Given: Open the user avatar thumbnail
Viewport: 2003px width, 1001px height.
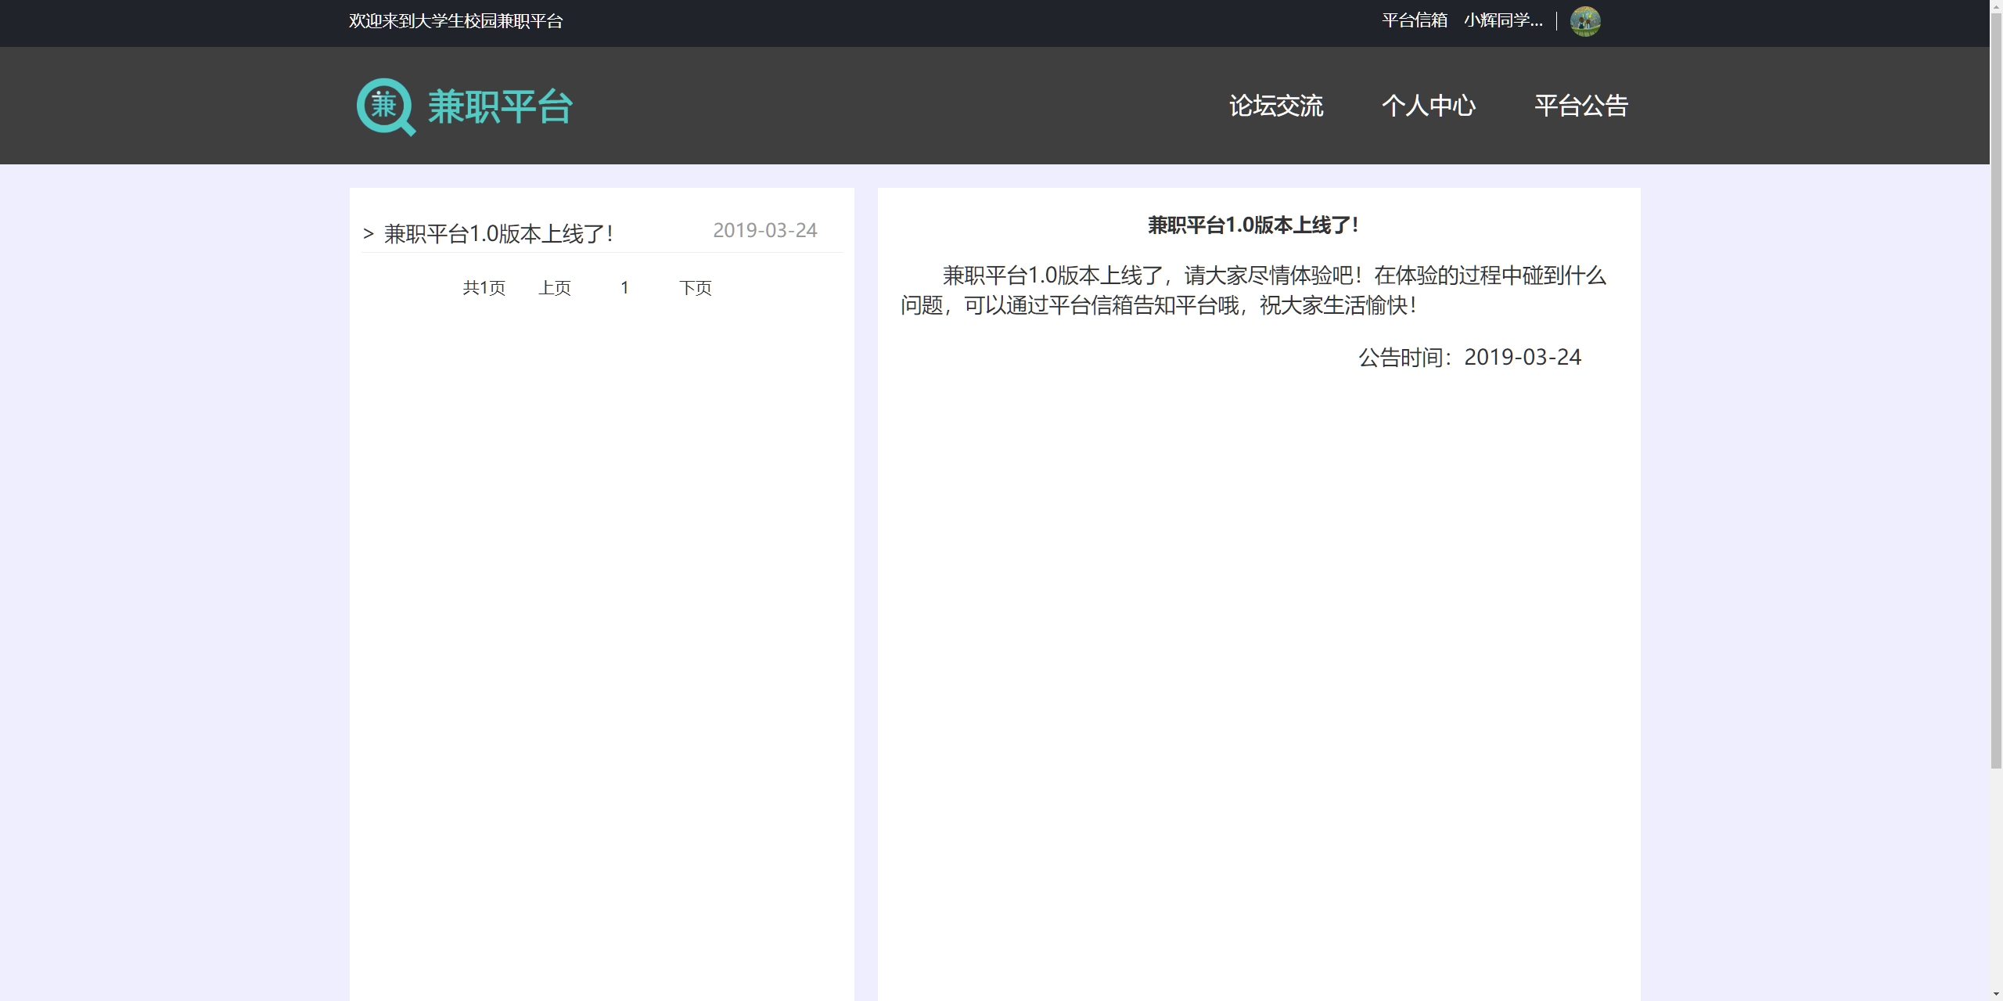Looking at the screenshot, I should [x=1585, y=21].
